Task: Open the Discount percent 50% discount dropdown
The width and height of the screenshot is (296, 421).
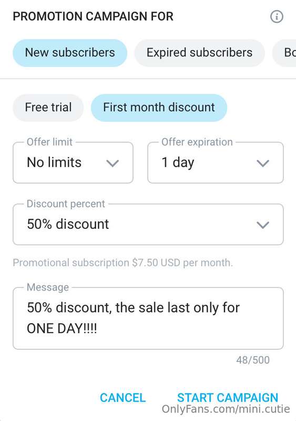Action: point(148,225)
